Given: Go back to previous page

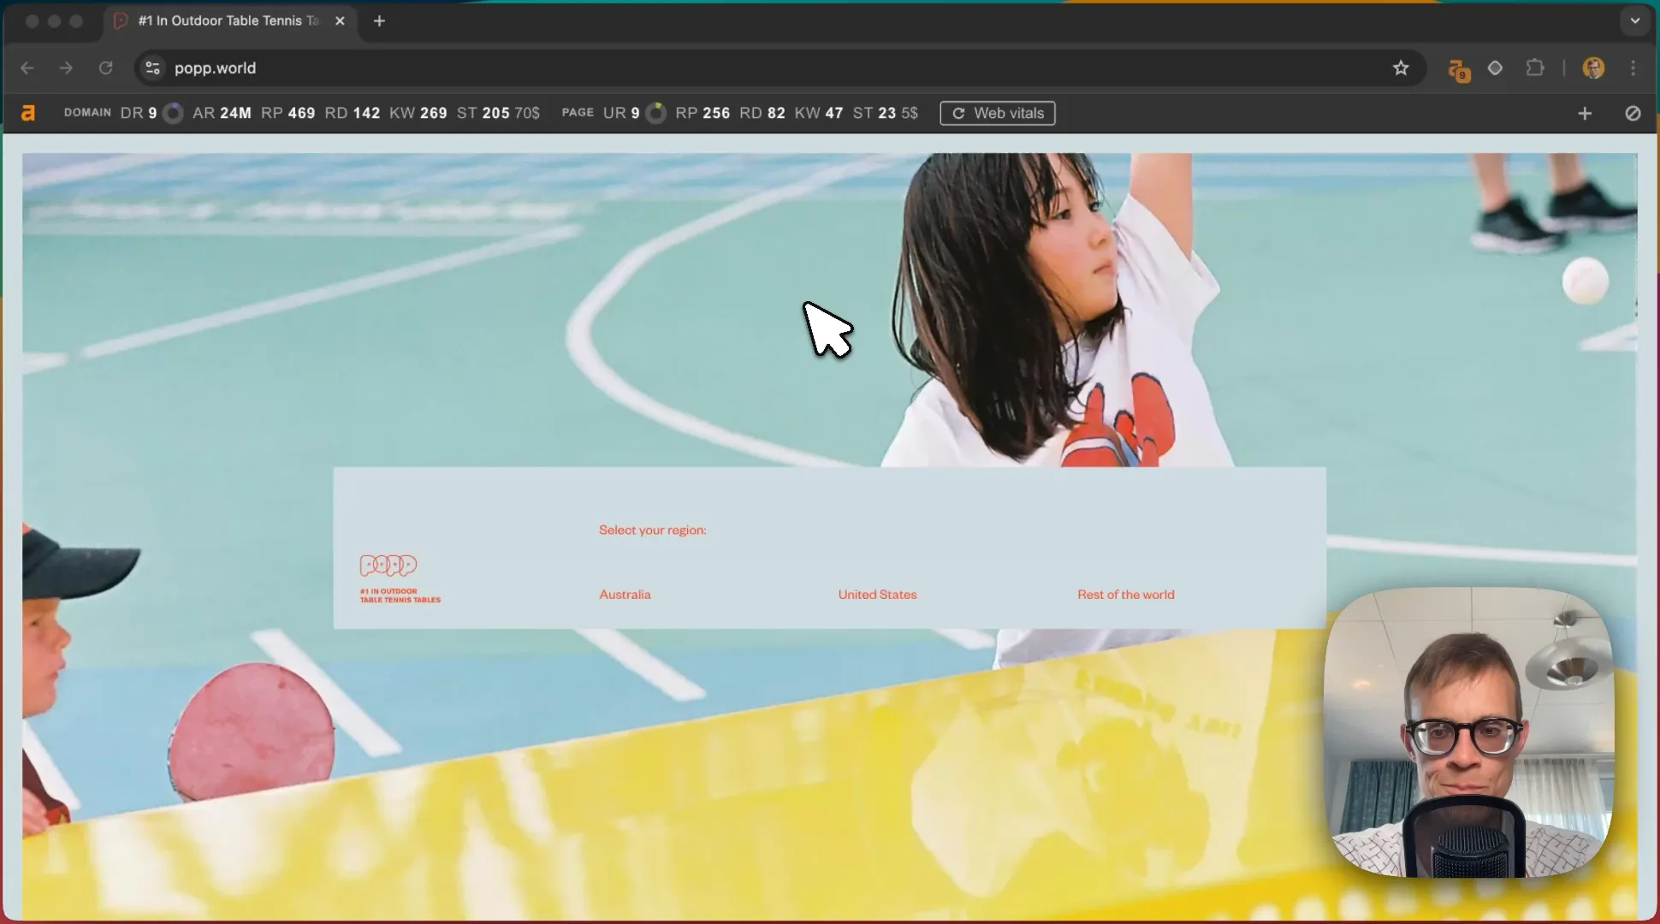Looking at the screenshot, I should (27, 68).
